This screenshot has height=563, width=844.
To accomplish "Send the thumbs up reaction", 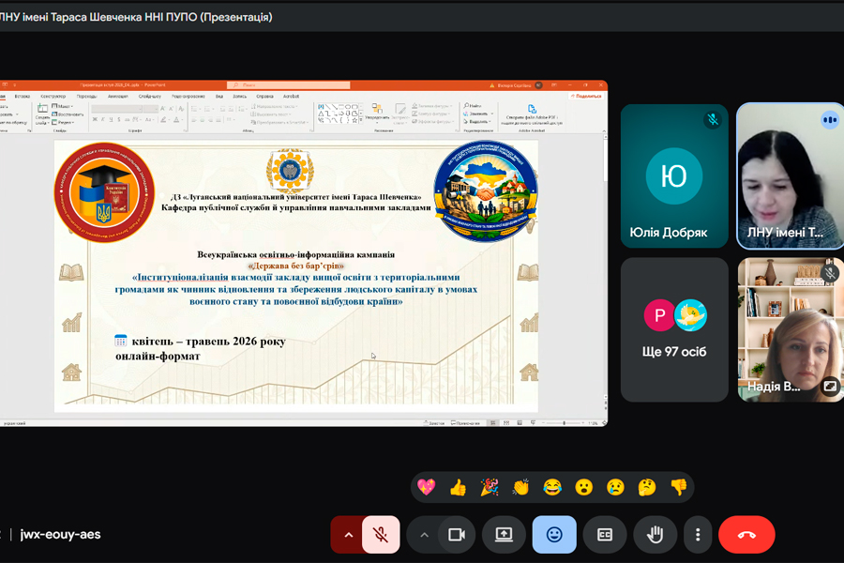I will (458, 487).
